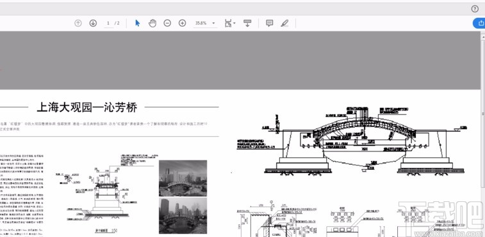The width and height of the screenshot is (485, 237).
Task: Click the blue Share button
Action: pyautogui.click(x=479, y=23)
